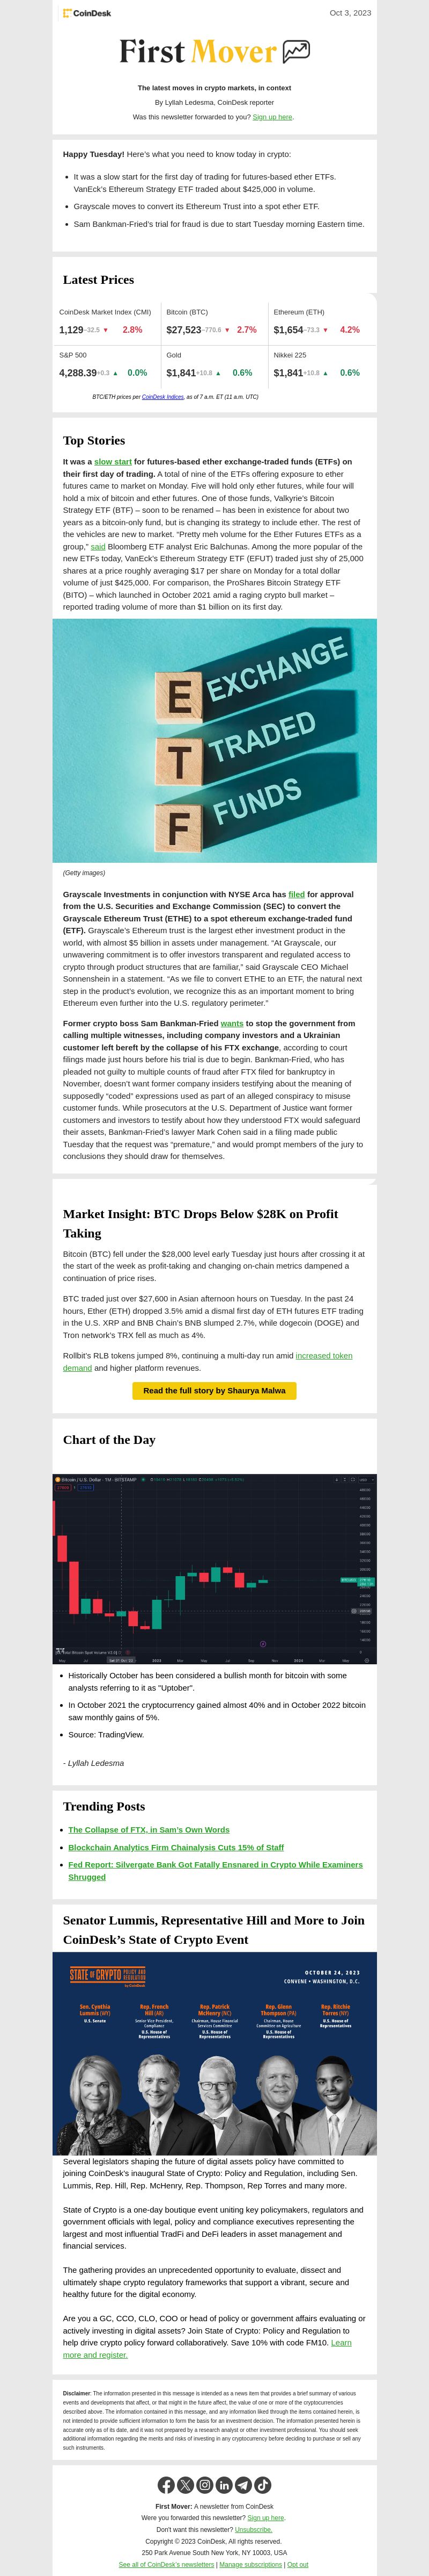Open Chainalysis Cuts 15% of Staff post
The image size is (429, 2576).
175,1847
